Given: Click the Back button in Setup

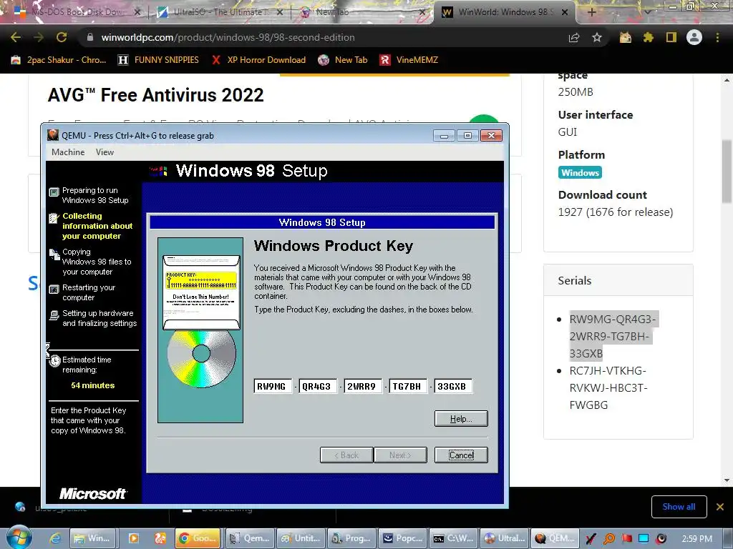Looking at the screenshot, I should 346,455.
